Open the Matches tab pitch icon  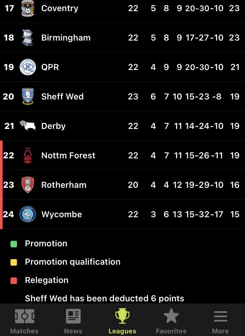[x=24, y=316]
